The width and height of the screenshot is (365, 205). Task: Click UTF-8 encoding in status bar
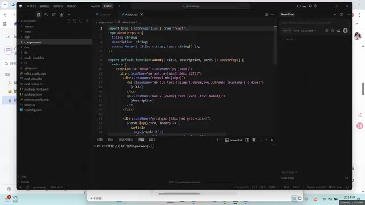(285, 187)
